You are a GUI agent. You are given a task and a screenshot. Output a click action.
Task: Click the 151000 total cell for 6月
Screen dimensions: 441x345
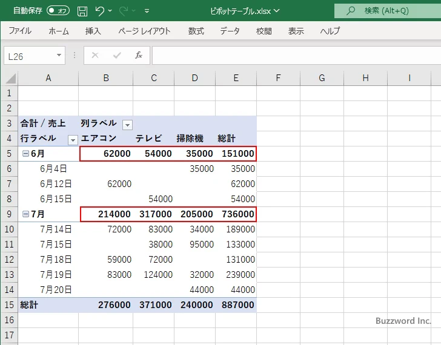coord(236,153)
